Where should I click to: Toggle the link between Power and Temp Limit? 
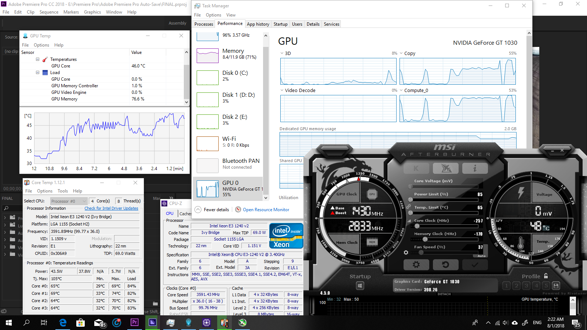point(408,207)
